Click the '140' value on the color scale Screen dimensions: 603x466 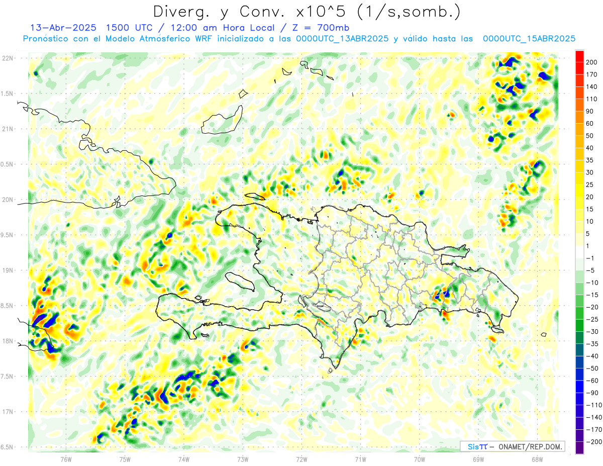[591, 86]
